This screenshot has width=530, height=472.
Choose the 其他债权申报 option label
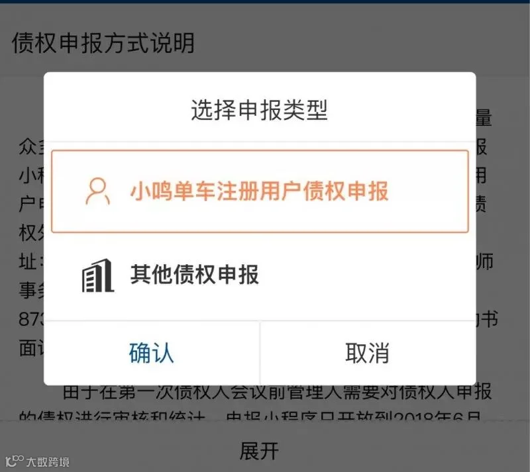coord(195,274)
